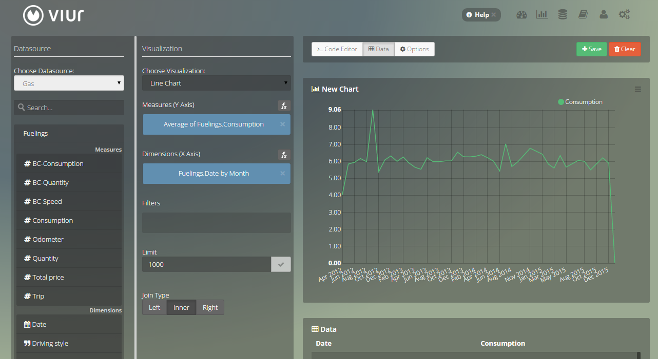
Task: Switch to the Options tab
Action: (414, 49)
